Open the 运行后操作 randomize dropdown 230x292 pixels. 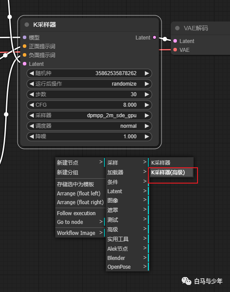(x=89, y=84)
